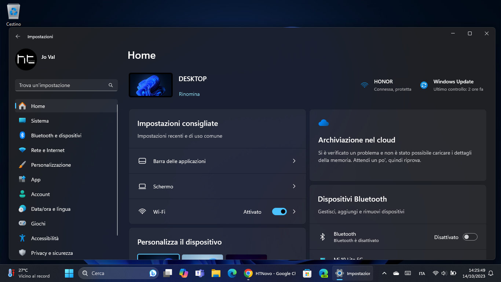Open the Home section in sidebar
This screenshot has width=501, height=282.
pos(66,106)
